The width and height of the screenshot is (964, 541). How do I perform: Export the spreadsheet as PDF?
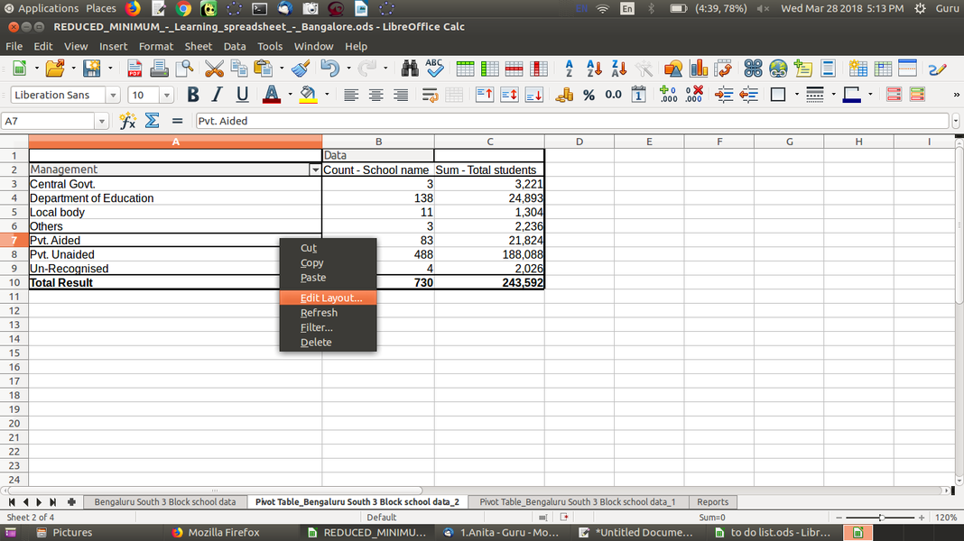pyautogui.click(x=134, y=68)
